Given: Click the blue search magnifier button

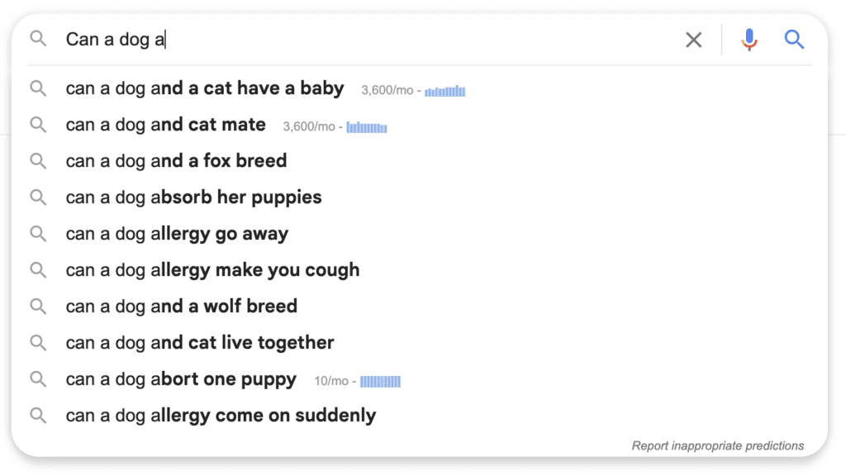Looking at the screenshot, I should [x=794, y=40].
